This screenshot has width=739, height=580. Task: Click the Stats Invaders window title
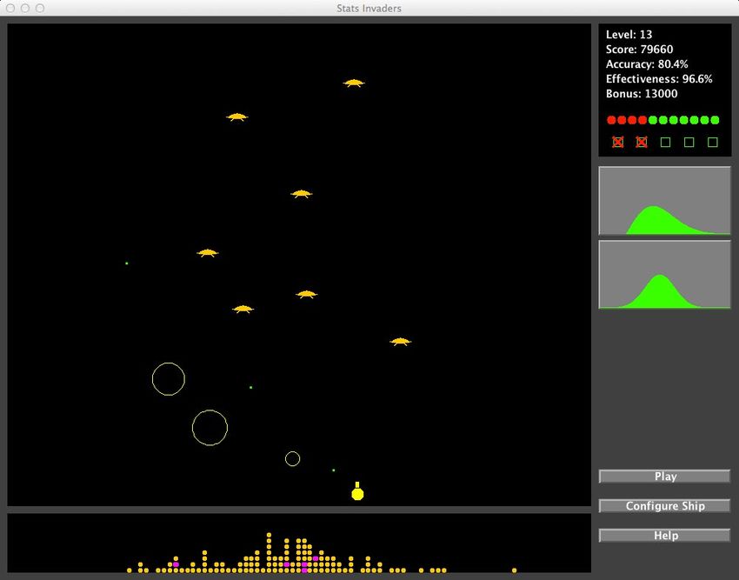[x=369, y=8]
